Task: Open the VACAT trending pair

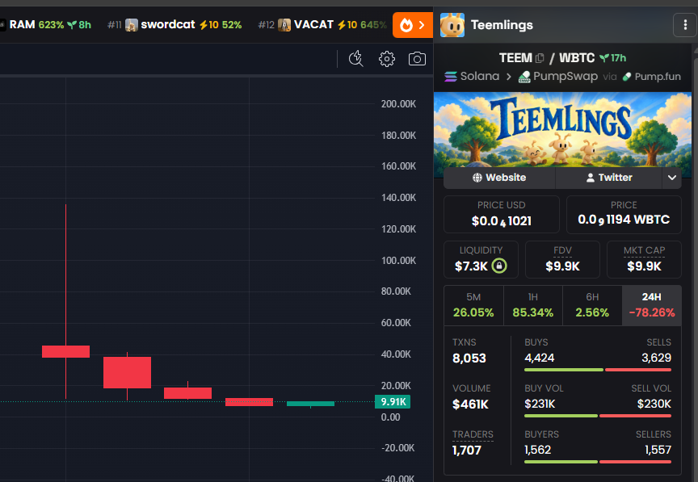Action: click(322, 25)
